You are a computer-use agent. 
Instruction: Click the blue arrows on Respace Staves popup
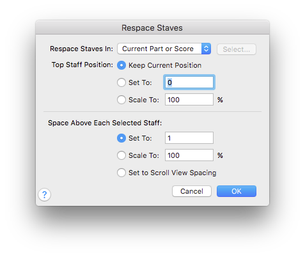[206, 49]
